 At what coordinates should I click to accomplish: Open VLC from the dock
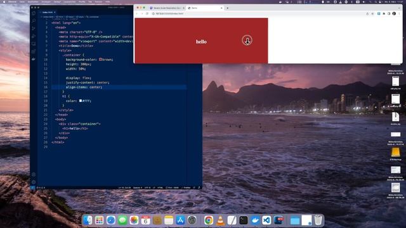[220, 220]
